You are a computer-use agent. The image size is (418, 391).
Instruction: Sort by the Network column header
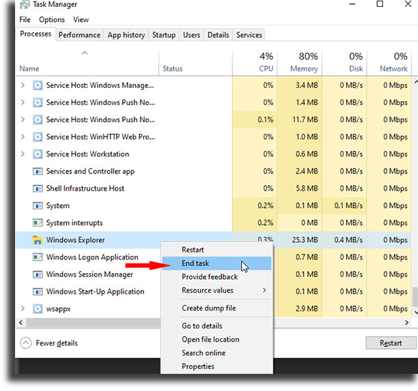pyautogui.click(x=389, y=62)
